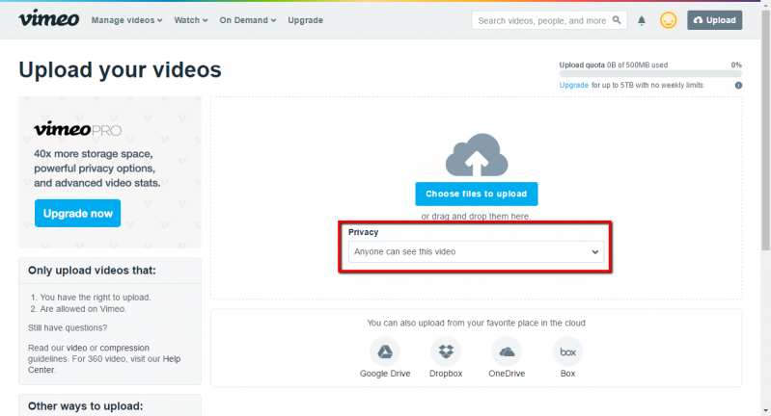Click the upload quota info icon
This screenshot has width=771, height=416.
coord(738,86)
